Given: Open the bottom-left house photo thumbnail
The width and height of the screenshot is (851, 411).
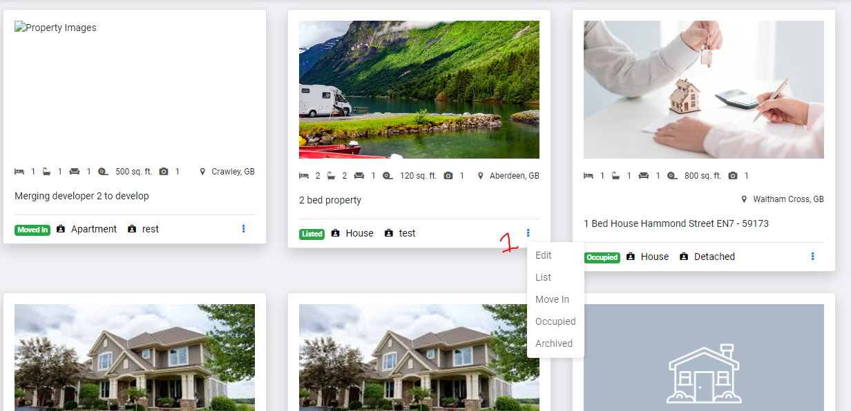Looking at the screenshot, I should pyautogui.click(x=135, y=357).
